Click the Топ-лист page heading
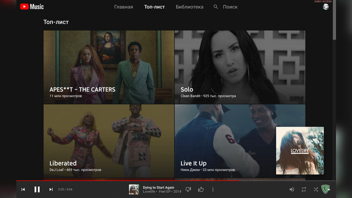Image resolution: width=352 pixels, height=198 pixels. pyautogui.click(x=56, y=22)
